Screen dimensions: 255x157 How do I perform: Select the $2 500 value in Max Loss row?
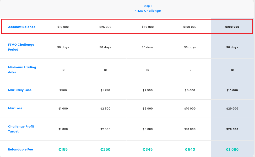(105, 108)
